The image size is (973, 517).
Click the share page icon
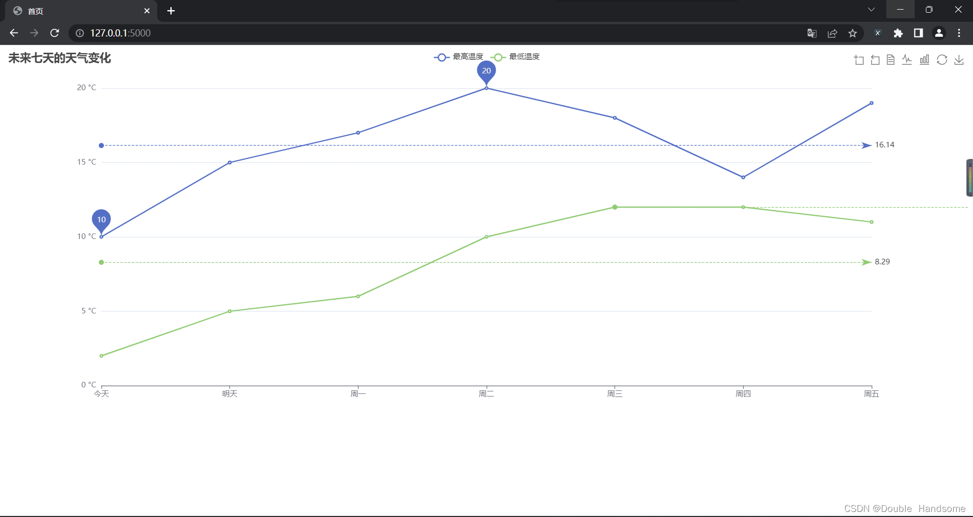click(832, 33)
